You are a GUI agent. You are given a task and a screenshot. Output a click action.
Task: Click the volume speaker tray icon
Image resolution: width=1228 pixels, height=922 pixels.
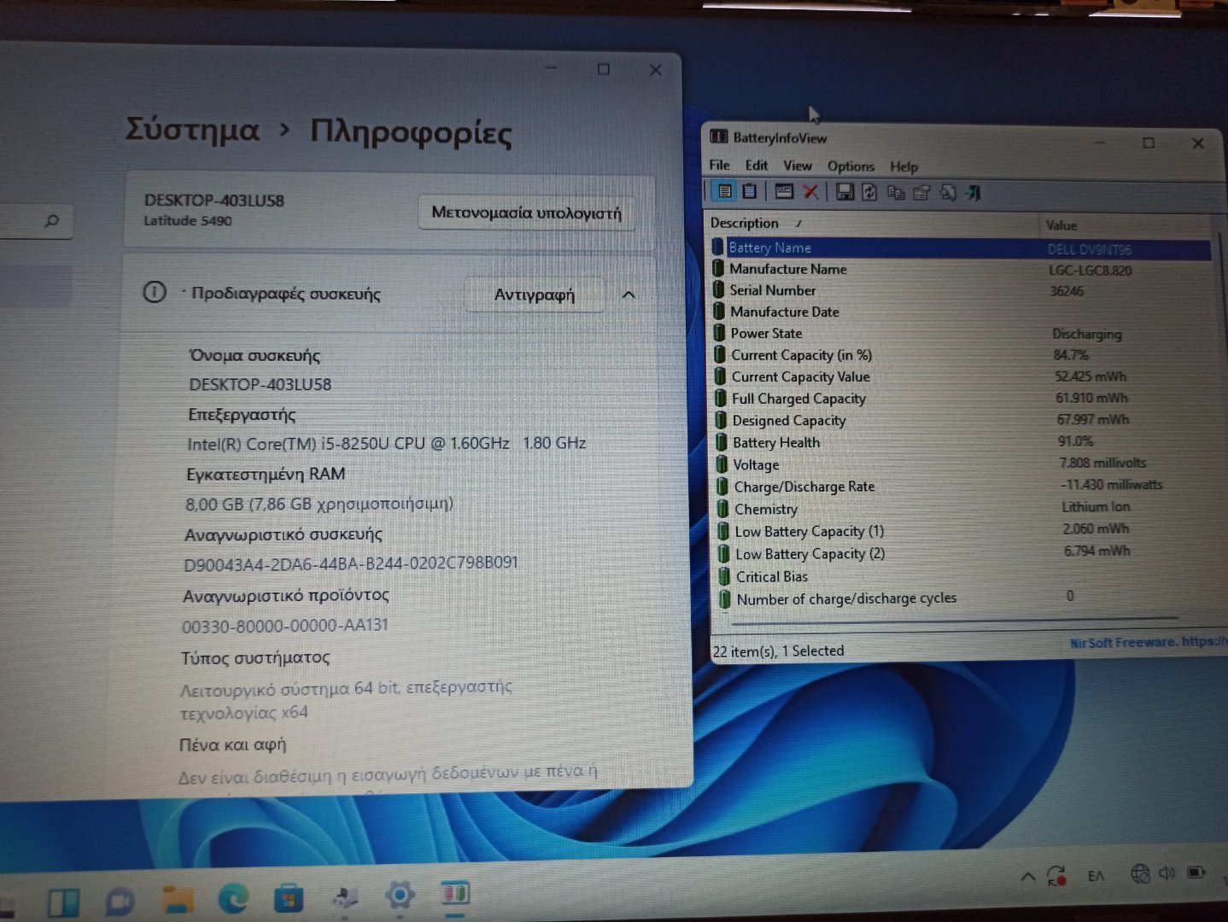pyautogui.click(x=1167, y=873)
